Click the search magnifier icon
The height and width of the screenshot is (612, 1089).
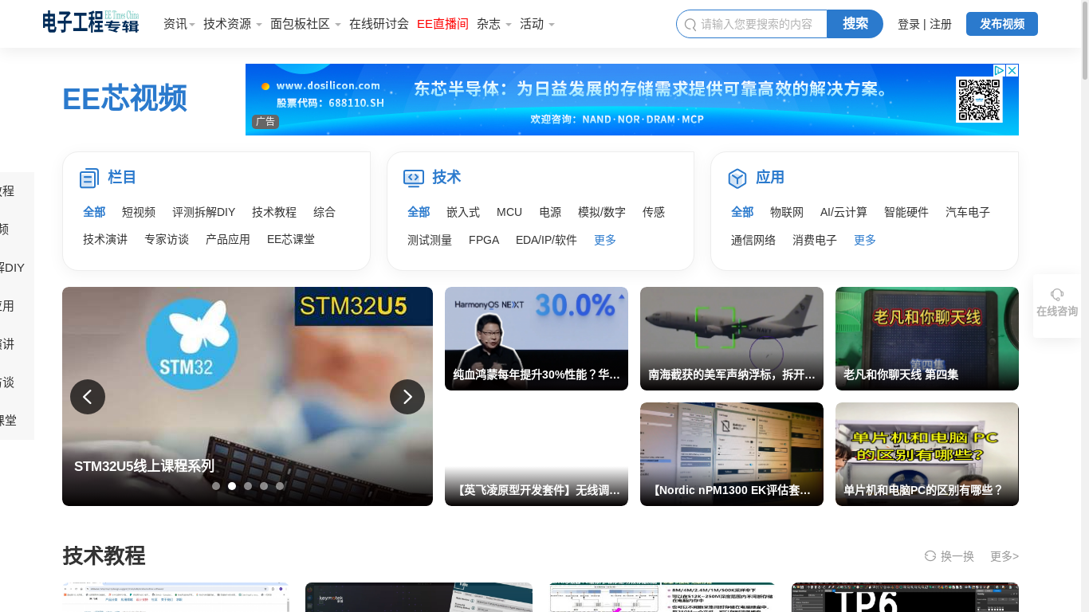(690, 25)
